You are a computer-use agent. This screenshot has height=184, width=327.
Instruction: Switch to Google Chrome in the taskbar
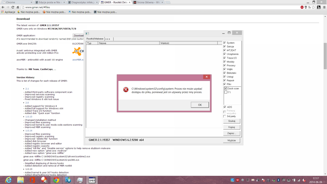coord(56,180)
